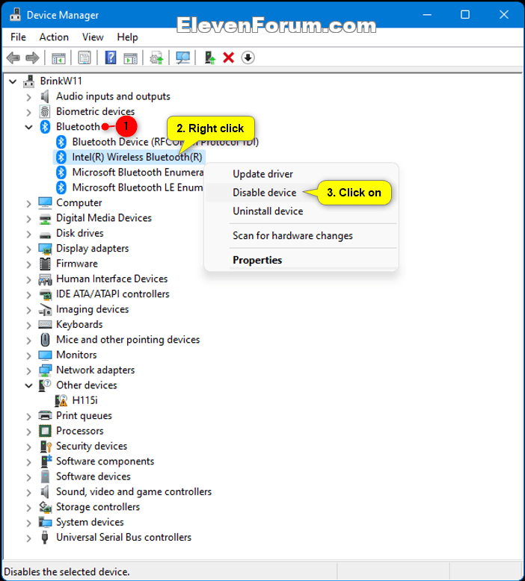Select Software components label
525x581 pixels.
click(x=105, y=461)
